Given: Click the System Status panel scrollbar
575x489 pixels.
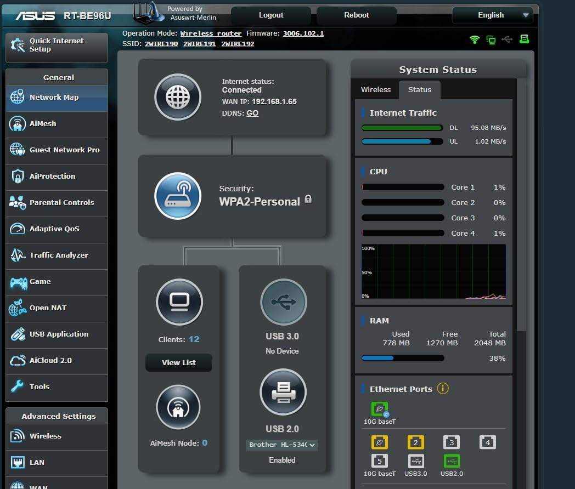Looking at the screenshot, I should point(521,204).
